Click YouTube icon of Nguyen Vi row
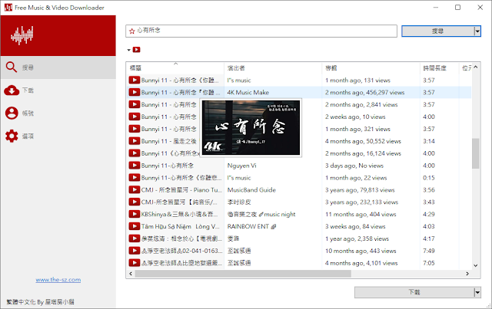The height and width of the screenshot is (309, 492). [135, 166]
